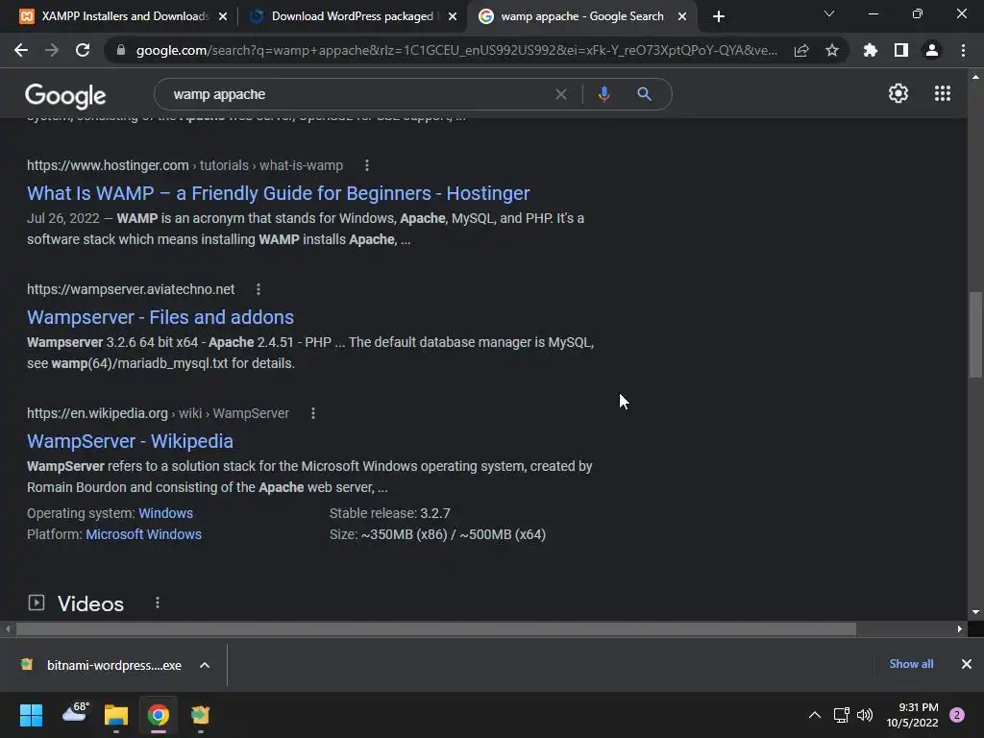
Task: Open the Chrome three-dot menu
Action: click(x=963, y=50)
